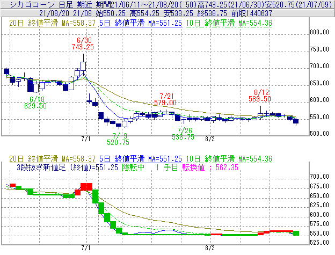Screen dimensions: 335x255
Task: Click the 8/2 date label under upper chart
Action: click(x=210, y=139)
